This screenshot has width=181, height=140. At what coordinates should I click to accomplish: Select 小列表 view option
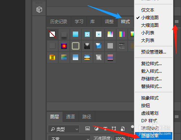pos(153,33)
